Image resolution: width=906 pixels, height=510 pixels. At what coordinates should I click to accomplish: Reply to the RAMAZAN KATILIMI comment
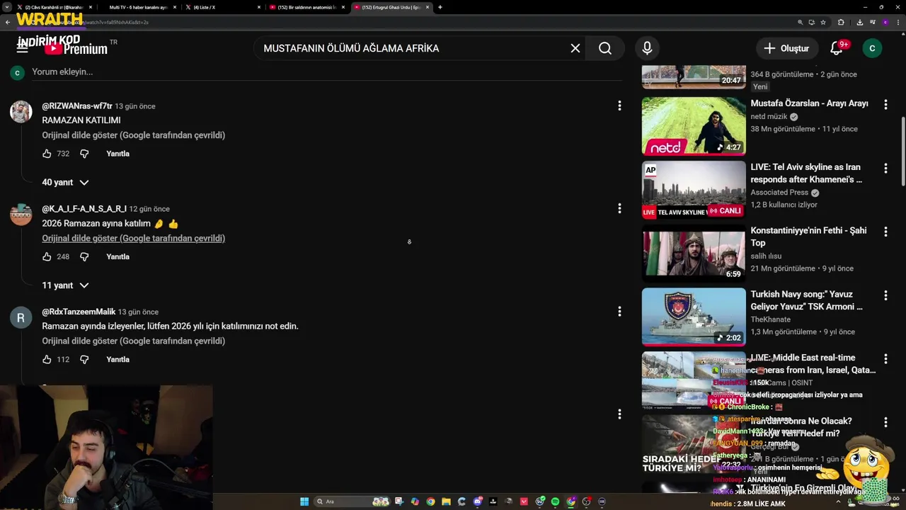(x=117, y=154)
